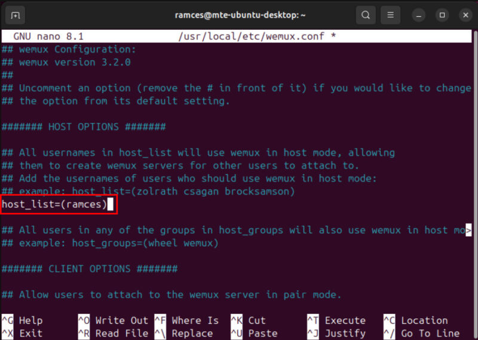This screenshot has height=340, width=478.
Task: Click the '####### CLIENT OPTIONS #######' heading
Action: pos(90,269)
